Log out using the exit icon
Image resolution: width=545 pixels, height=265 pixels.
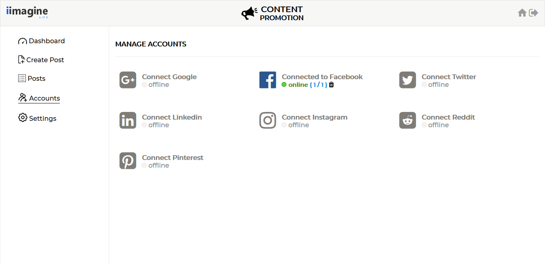(x=534, y=13)
